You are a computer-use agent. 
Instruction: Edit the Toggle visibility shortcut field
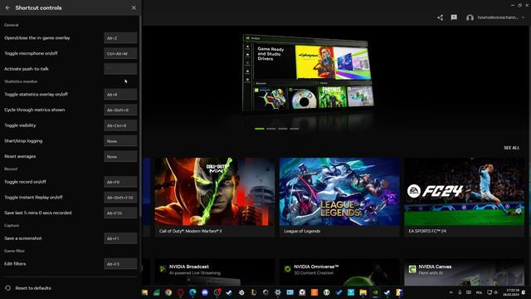click(x=120, y=125)
